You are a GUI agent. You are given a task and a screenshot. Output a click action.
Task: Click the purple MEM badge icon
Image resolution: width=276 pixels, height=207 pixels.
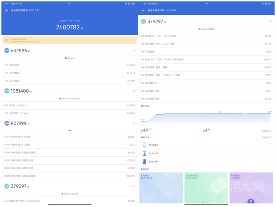click(x=7, y=123)
